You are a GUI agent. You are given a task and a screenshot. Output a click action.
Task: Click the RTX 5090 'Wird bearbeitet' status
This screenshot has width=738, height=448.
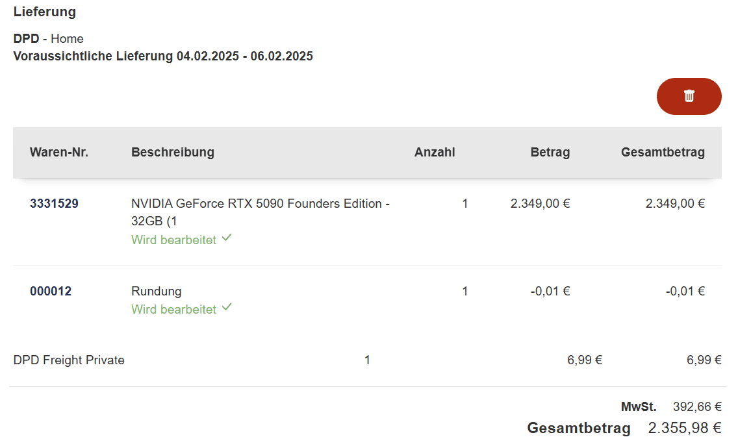[173, 240]
